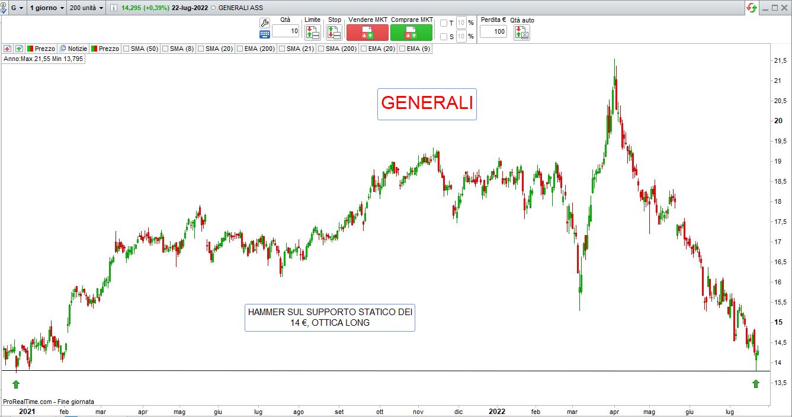Click the GENERALI title text box
Screen dimensions: 792x417
click(x=427, y=104)
